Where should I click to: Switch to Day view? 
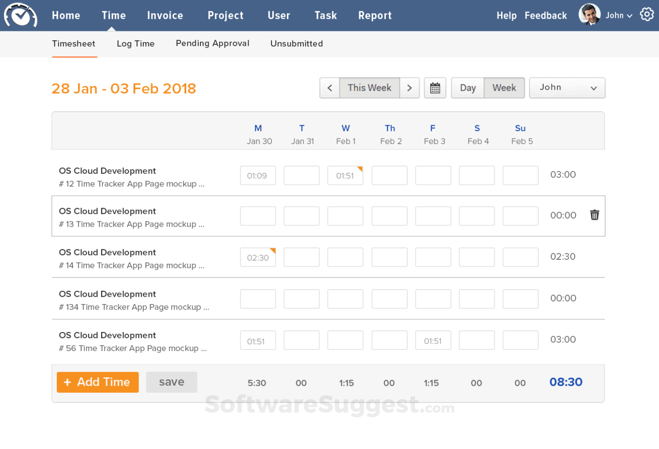(468, 87)
